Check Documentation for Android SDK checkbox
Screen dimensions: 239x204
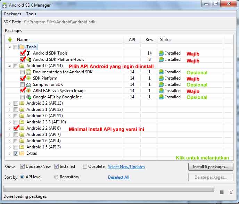[x=22, y=72]
